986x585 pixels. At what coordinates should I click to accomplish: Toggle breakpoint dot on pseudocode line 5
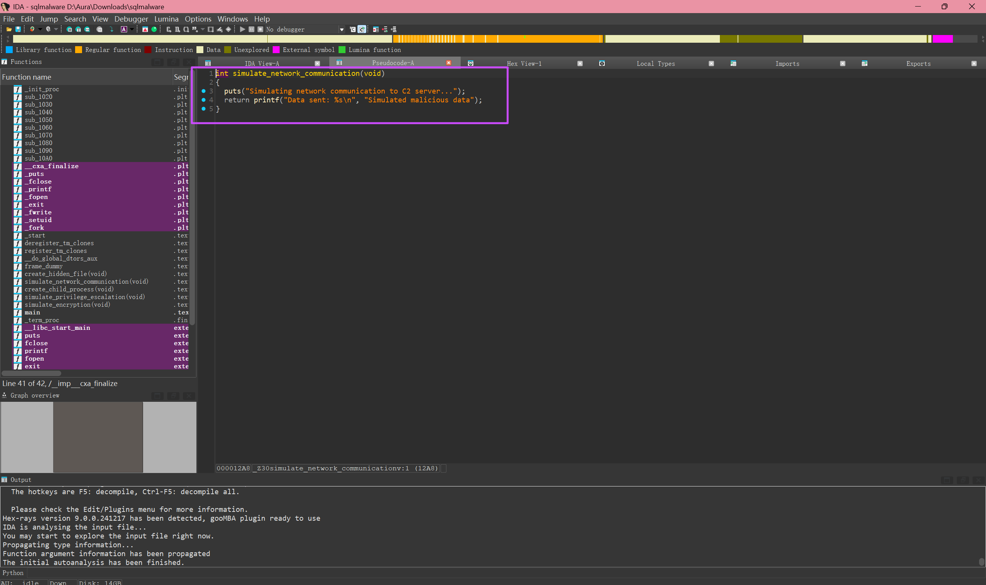(203, 109)
